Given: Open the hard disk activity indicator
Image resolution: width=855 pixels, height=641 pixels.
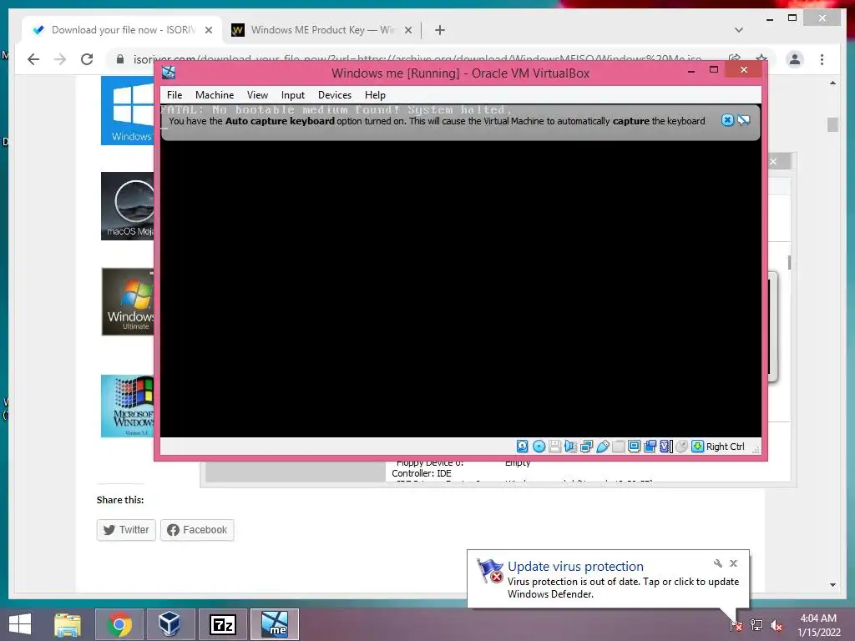Looking at the screenshot, I should pyautogui.click(x=522, y=447).
